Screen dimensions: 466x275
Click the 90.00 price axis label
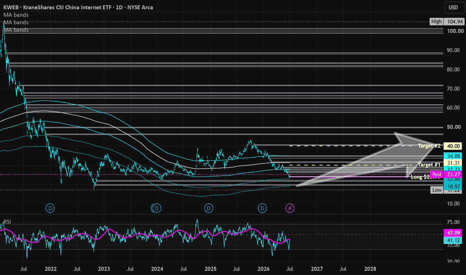453,50
